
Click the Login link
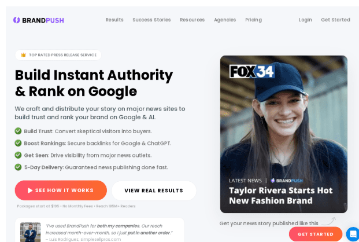pos(305,20)
